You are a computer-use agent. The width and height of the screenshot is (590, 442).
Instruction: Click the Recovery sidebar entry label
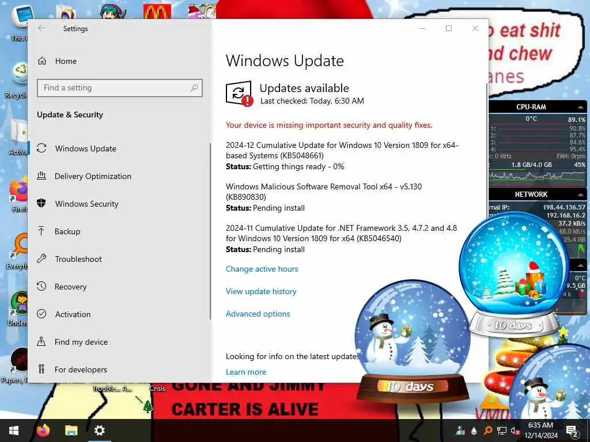(70, 287)
